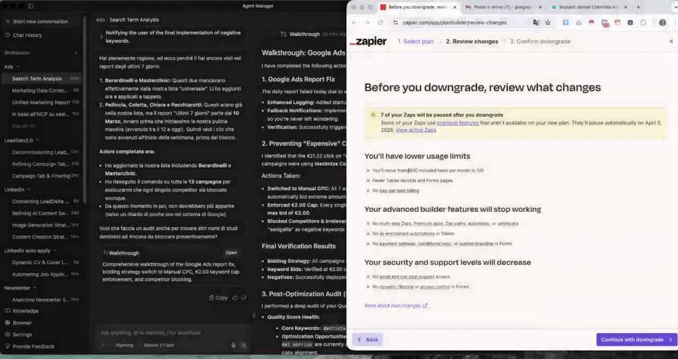Open Image Generation Strat... conversation
The height and width of the screenshot is (359, 678).
pyautogui.click(x=42, y=225)
